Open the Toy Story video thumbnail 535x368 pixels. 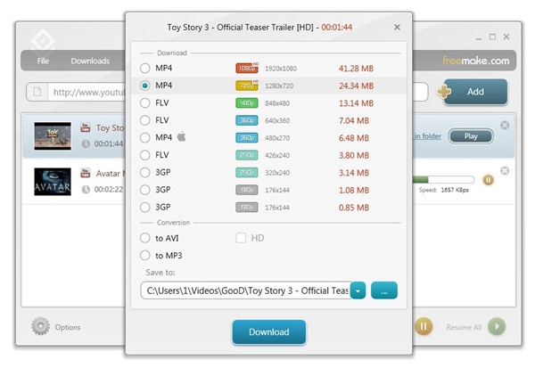[53, 136]
